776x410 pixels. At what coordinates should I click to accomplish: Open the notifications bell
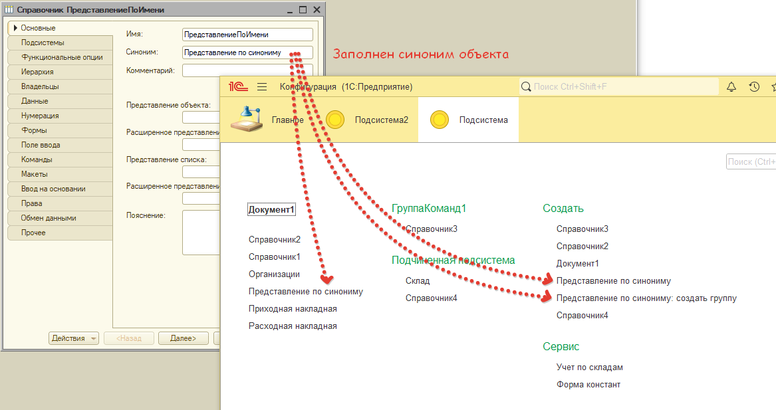pos(731,86)
